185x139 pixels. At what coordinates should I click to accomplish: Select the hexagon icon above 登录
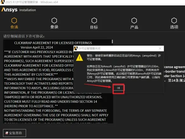(x=54, y=21)
